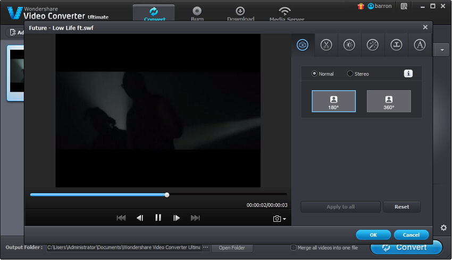Switch to the Download tab
This screenshot has height=260, width=452.
click(240, 13)
